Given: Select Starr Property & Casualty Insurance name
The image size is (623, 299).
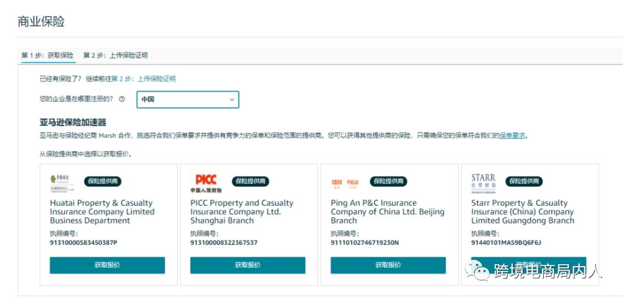Looking at the screenshot, I should coord(523,212).
